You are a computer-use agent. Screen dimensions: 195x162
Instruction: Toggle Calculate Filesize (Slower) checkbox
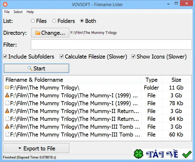[x=62, y=57]
